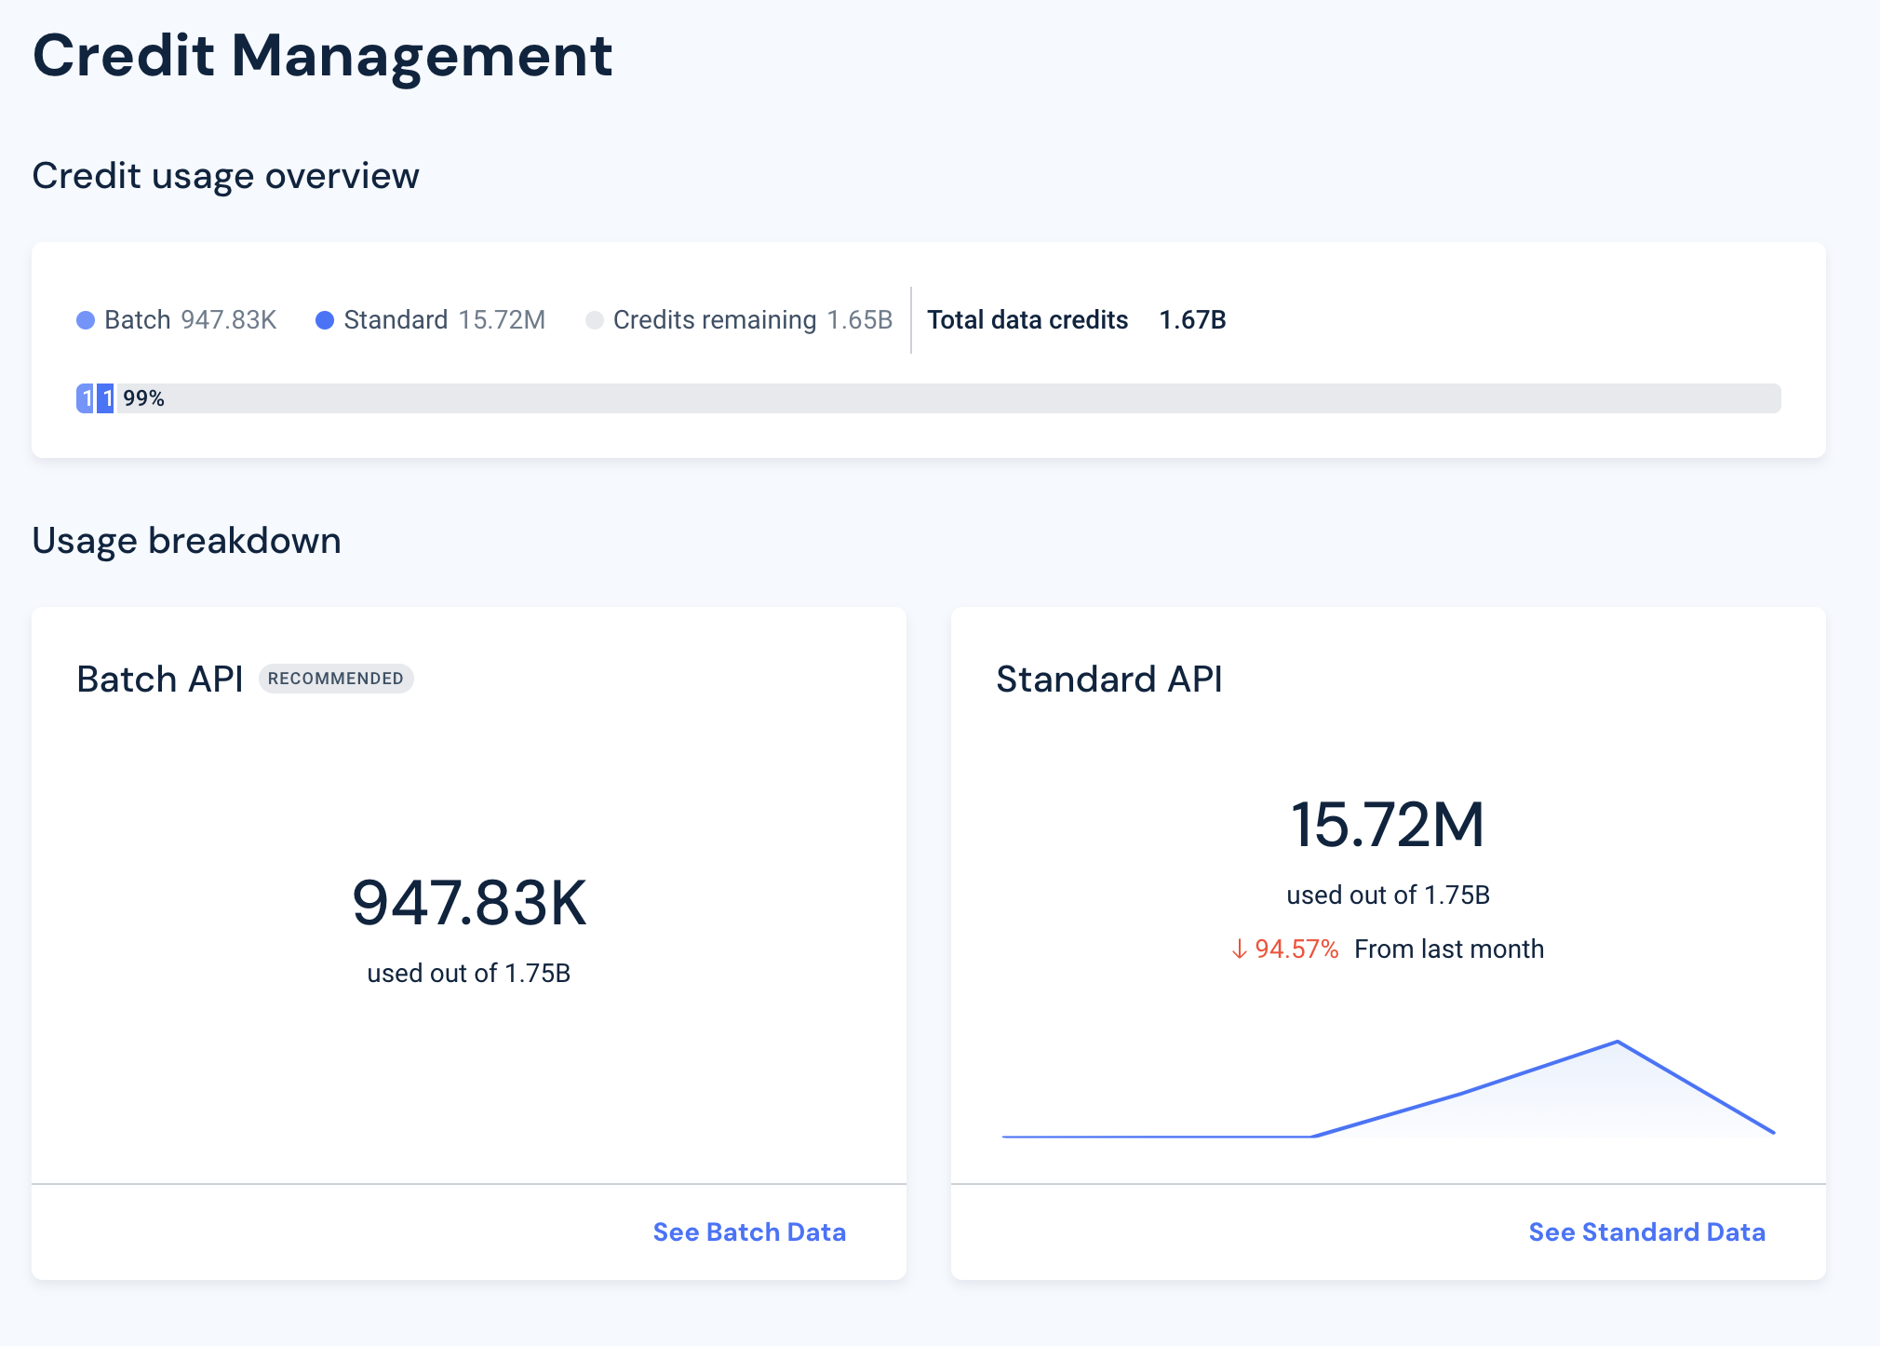This screenshot has width=1880, height=1346.
Task: Click the 15.72M usage figure in Standard card
Action: [x=1387, y=825]
